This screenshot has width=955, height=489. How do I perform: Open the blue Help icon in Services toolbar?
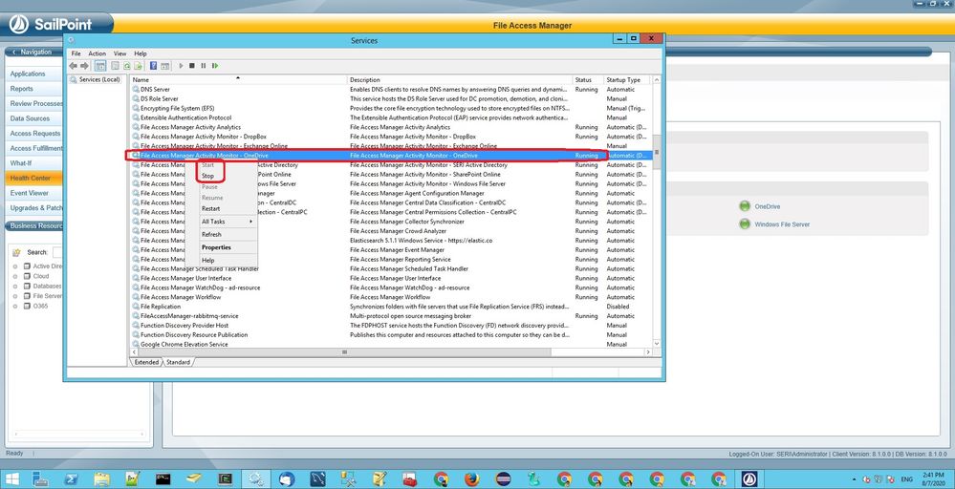pyautogui.click(x=154, y=66)
